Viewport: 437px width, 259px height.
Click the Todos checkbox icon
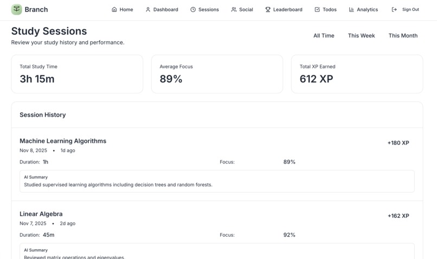317,9
